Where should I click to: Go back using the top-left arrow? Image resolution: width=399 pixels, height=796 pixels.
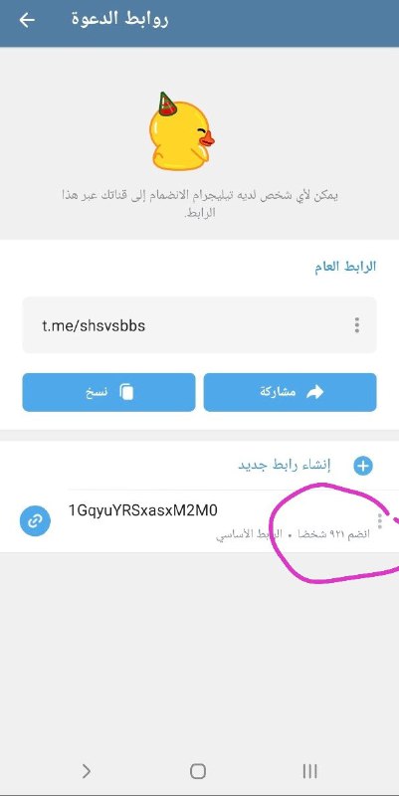point(27,20)
